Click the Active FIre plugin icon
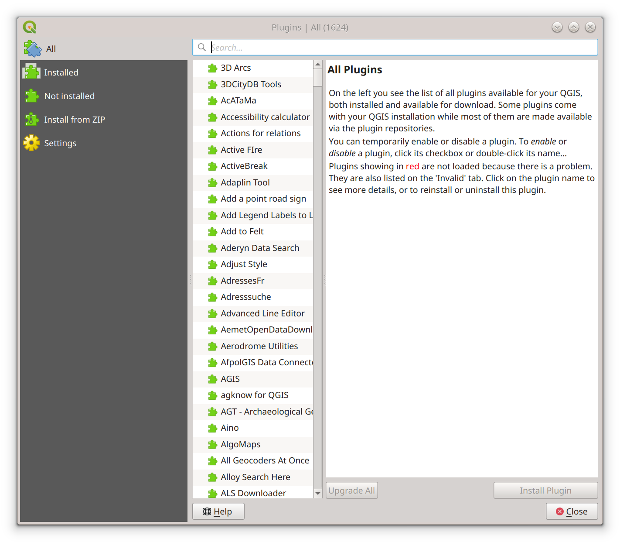The height and width of the screenshot is (542, 620). click(212, 150)
